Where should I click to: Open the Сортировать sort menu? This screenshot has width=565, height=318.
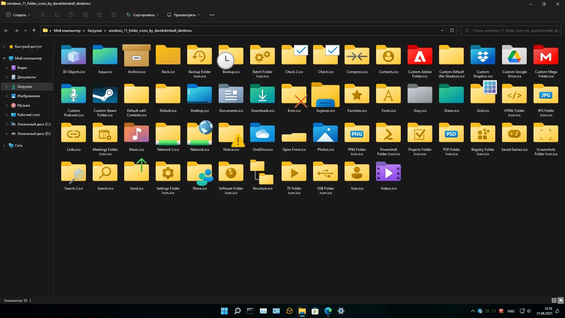pos(142,15)
